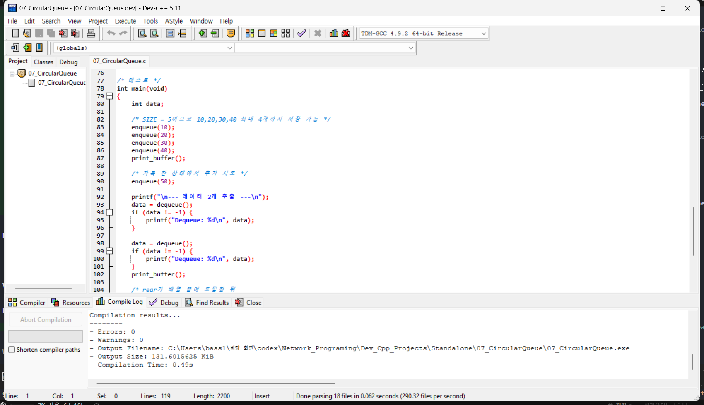Click the Print toolbar icon
The image size is (704, 405).
[91, 33]
